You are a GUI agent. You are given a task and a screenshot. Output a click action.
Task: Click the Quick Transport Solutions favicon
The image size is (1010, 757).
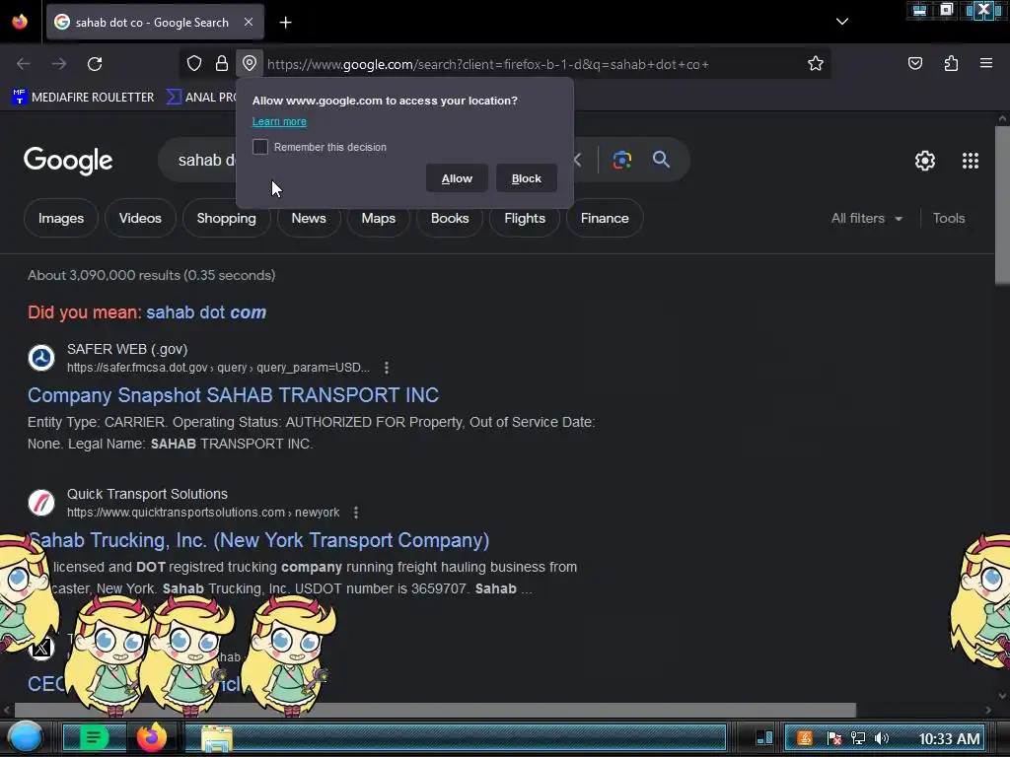click(x=41, y=503)
